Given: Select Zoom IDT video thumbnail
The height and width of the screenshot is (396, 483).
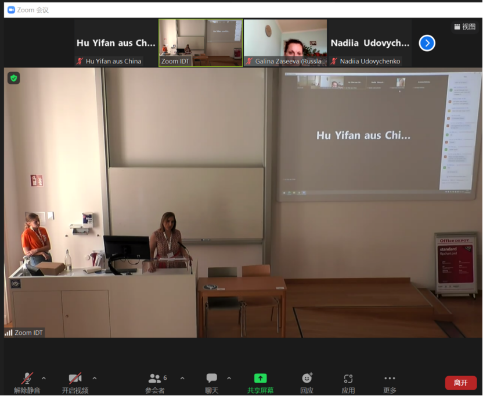Looking at the screenshot, I should [x=201, y=42].
